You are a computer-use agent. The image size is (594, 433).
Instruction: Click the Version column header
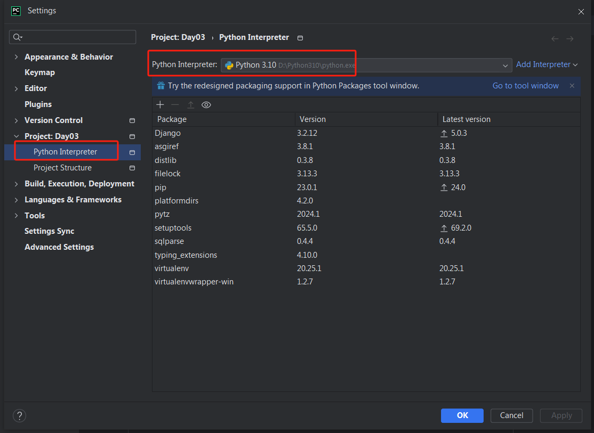(x=366, y=119)
